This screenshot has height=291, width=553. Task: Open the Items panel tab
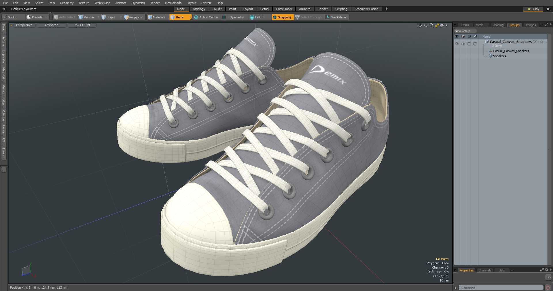point(465,25)
